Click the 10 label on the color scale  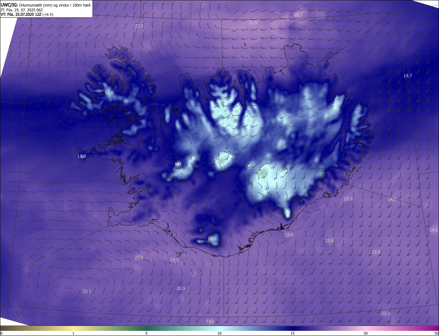(x=219, y=333)
